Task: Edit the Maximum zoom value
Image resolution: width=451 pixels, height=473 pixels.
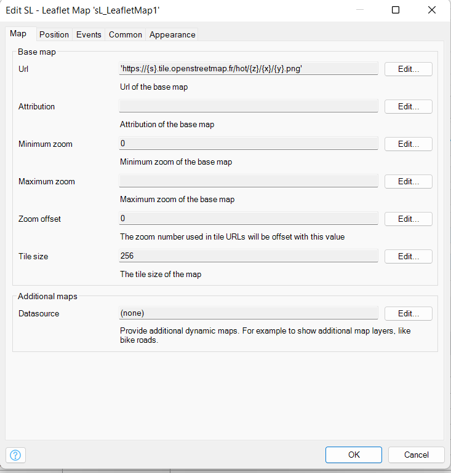Action: [409, 181]
